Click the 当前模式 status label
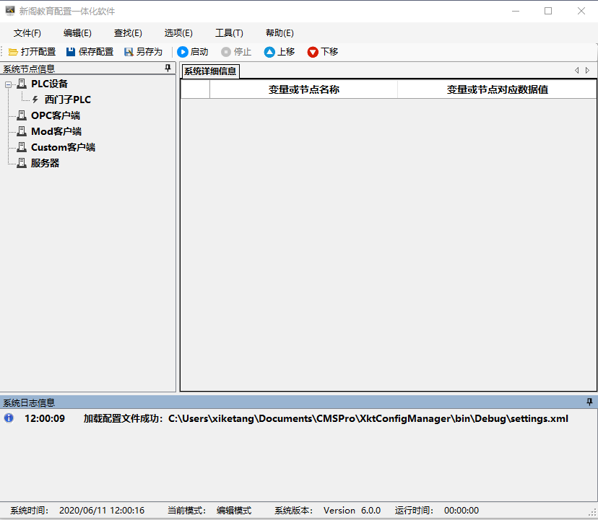This screenshot has height=520, width=598. point(186,511)
